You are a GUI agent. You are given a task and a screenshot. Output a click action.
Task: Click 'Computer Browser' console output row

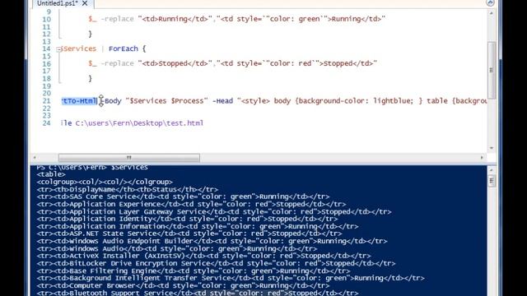click(183, 285)
